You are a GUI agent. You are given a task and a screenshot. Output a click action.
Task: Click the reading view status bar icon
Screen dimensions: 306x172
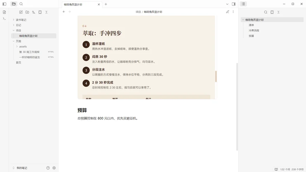pyautogui.click(x=276, y=169)
